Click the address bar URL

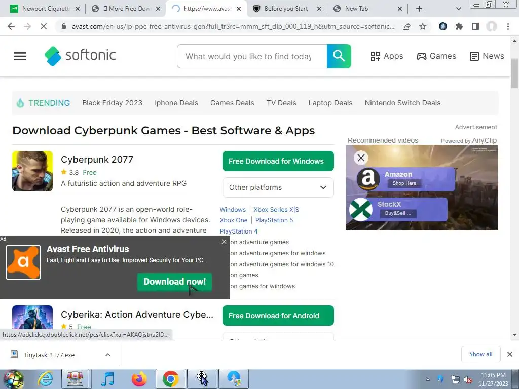(x=233, y=26)
